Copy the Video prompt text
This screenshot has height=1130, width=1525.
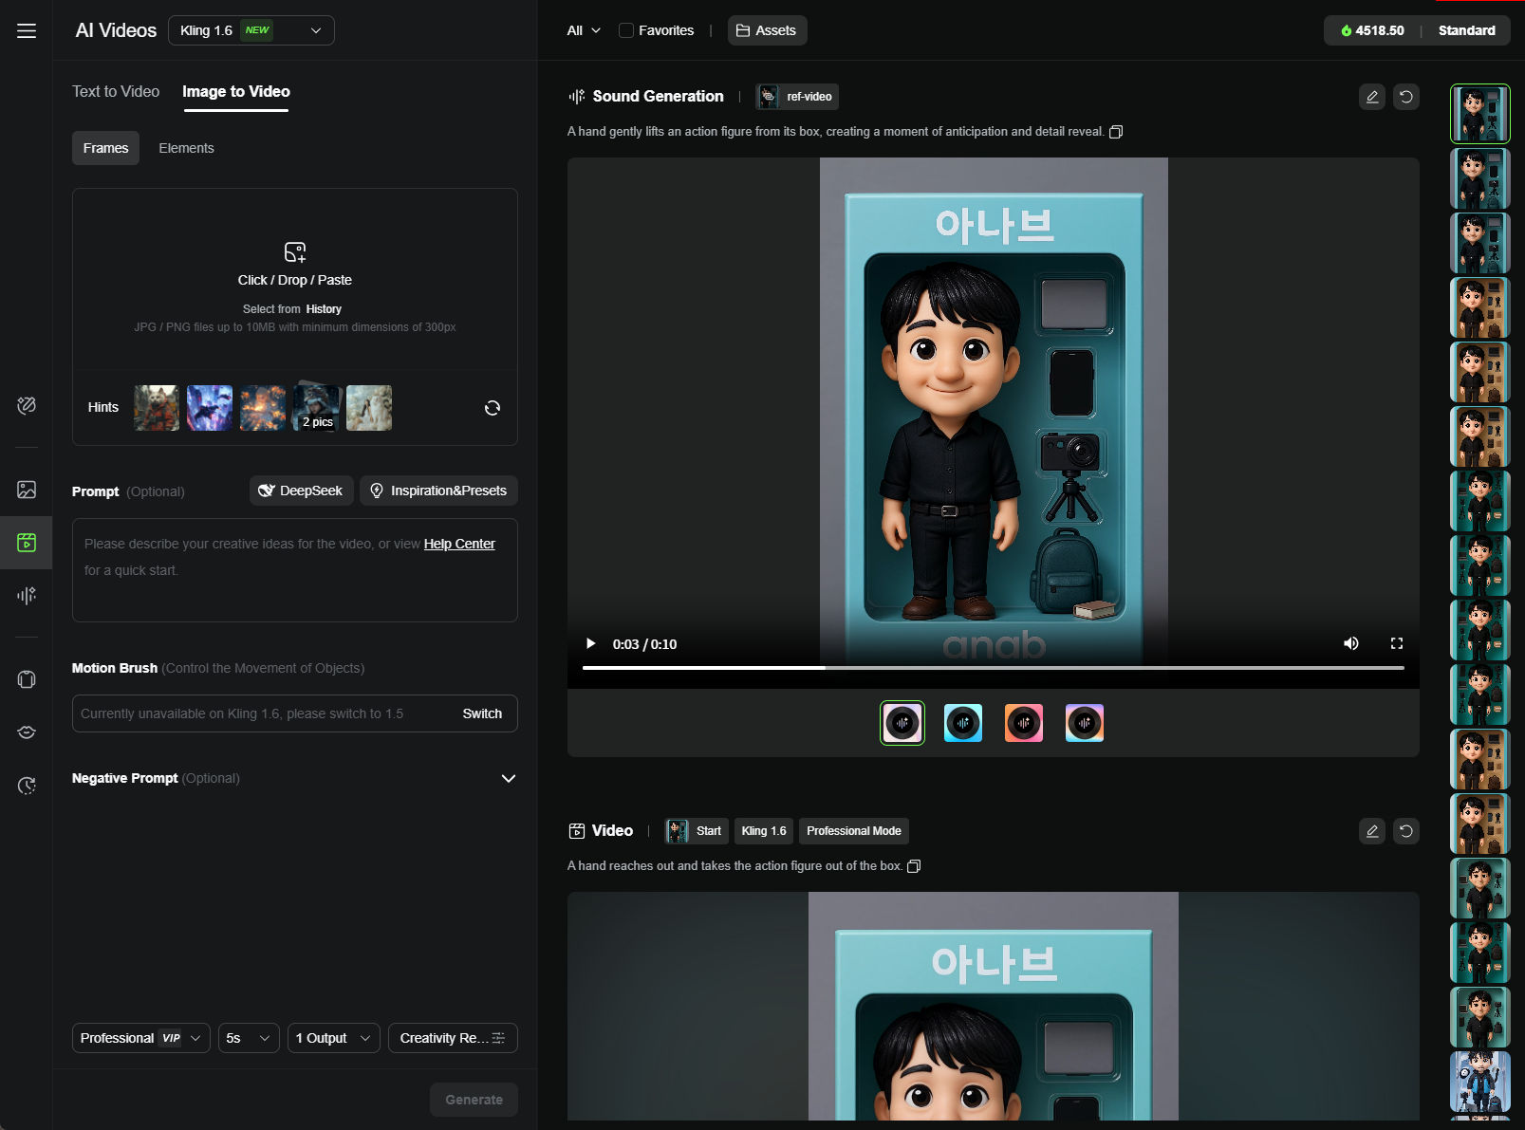pos(915,866)
